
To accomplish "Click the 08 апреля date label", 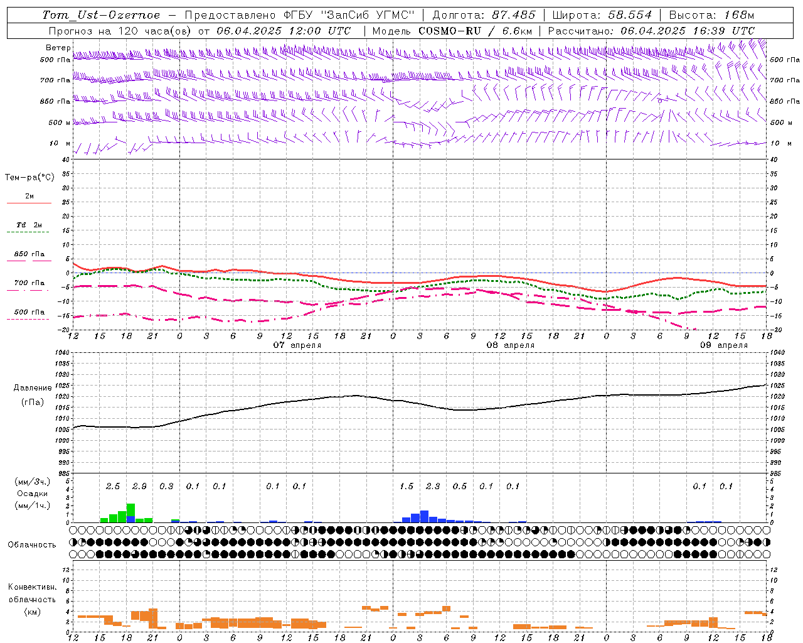I will [511, 345].
